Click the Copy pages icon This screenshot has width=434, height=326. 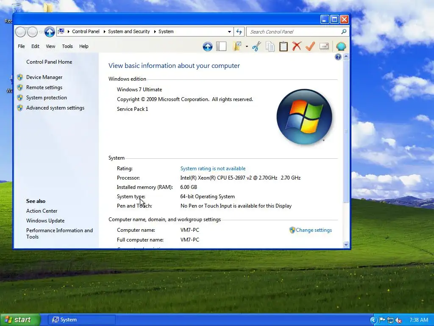click(x=270, y=46)
